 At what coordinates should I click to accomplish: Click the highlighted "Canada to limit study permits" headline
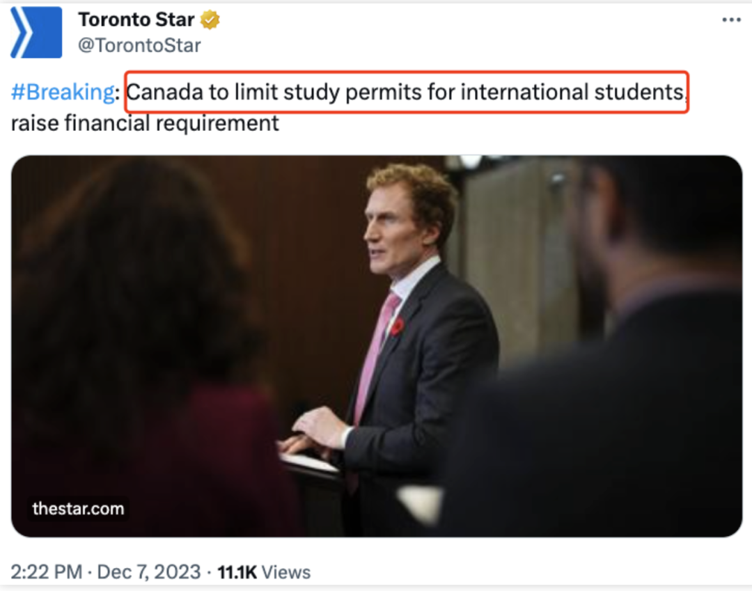pyautogui.click(x=406, y=93)
